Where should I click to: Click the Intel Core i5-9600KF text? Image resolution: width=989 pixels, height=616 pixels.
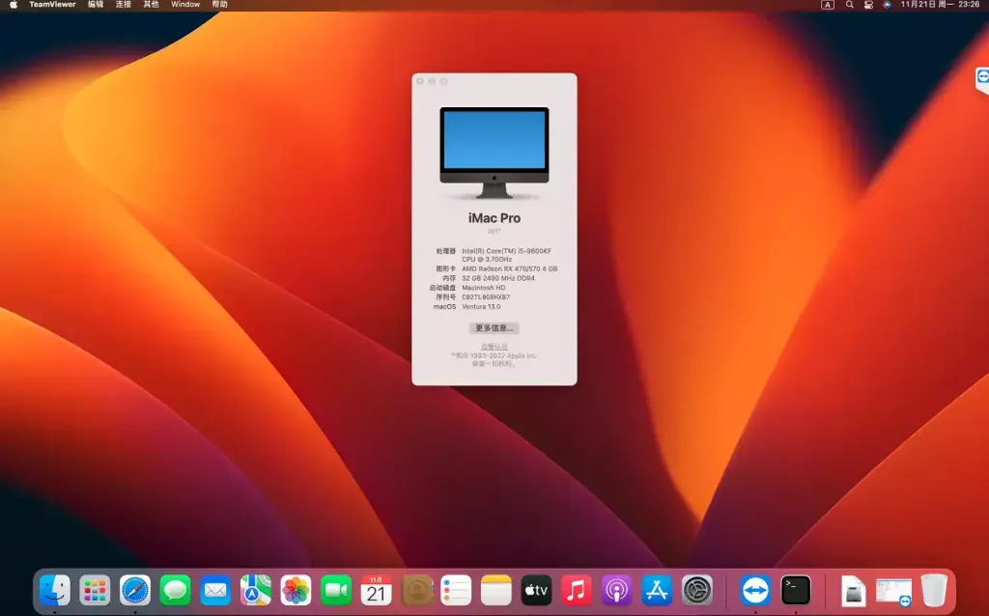point(506,255)
